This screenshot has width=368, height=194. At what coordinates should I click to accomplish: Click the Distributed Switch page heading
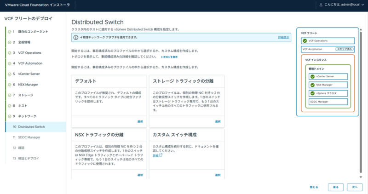point(98,22)
